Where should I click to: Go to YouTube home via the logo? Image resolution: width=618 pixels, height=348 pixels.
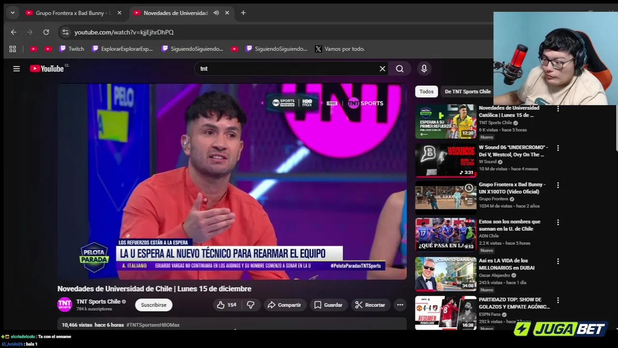47,69
